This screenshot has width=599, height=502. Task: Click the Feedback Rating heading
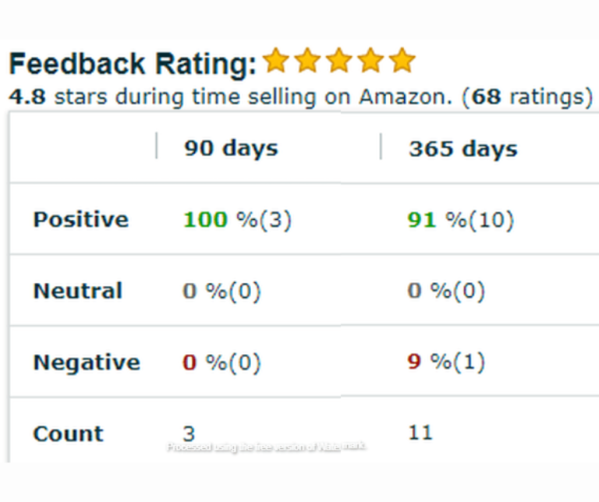click(132, 65)
